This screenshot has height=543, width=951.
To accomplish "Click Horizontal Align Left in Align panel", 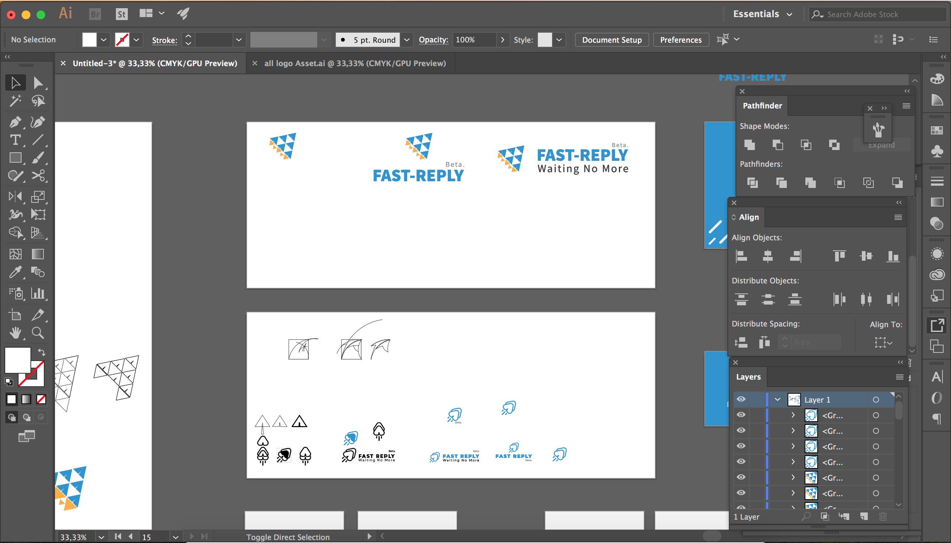I will pyautogui.click(x=741, y=256).
